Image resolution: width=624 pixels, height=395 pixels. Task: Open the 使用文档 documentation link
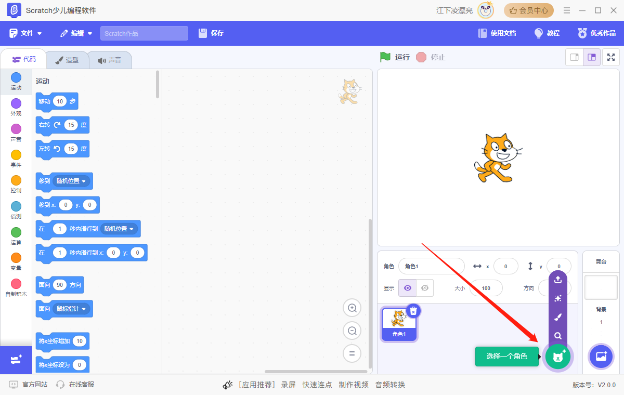(x=497, y=33)
